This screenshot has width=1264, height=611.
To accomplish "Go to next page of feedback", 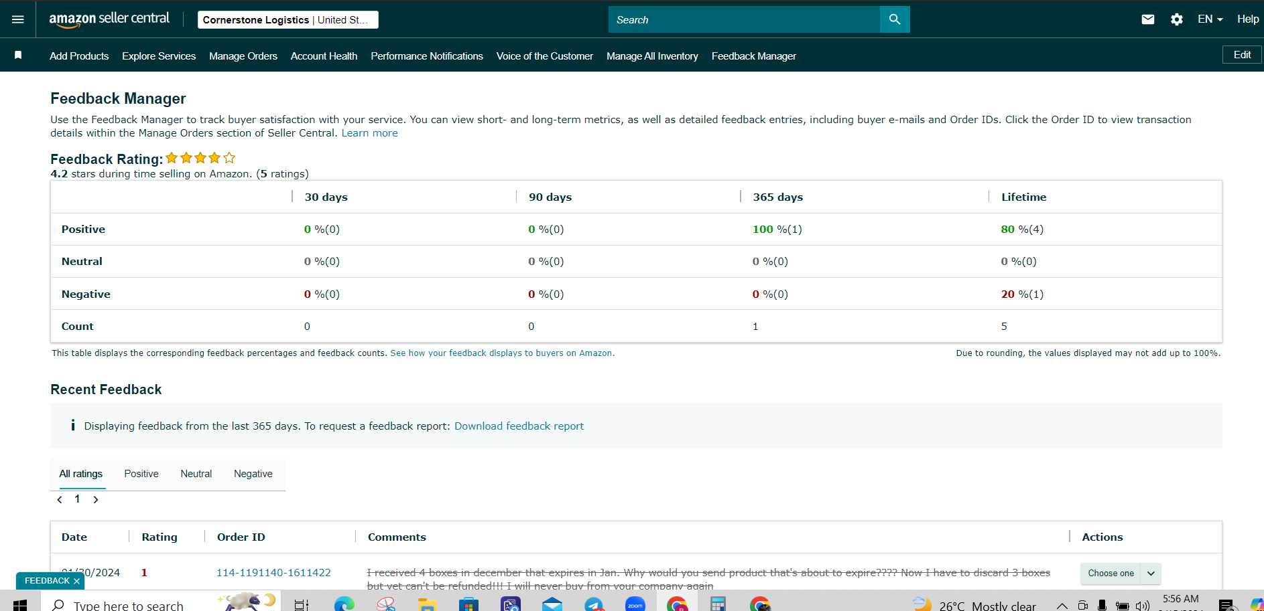I will (96, 500).
